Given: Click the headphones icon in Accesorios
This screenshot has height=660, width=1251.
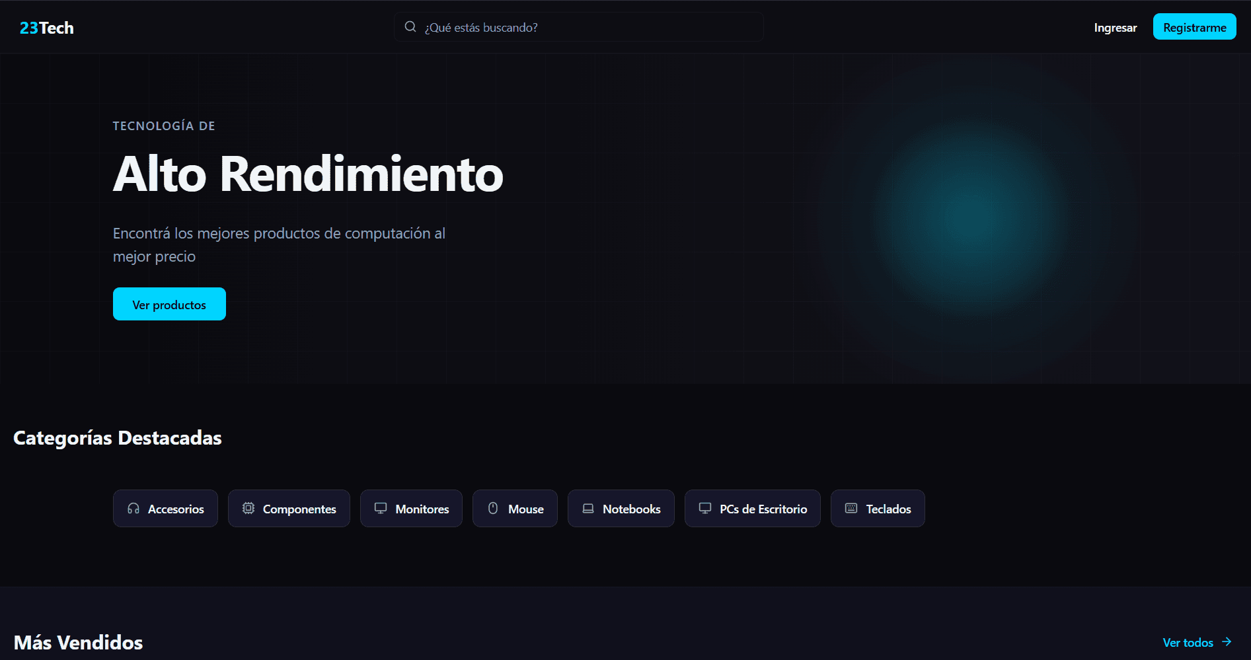Looking at the screenshot, I should [133, 509].
